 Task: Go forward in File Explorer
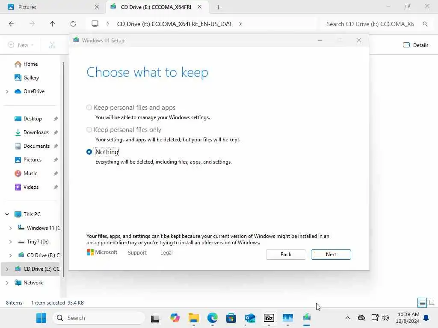(32, 24)
